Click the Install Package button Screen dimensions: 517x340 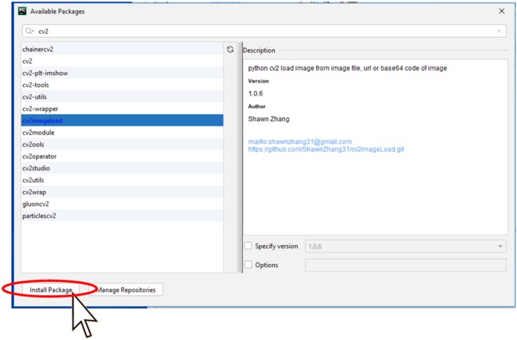coord(51,290)
